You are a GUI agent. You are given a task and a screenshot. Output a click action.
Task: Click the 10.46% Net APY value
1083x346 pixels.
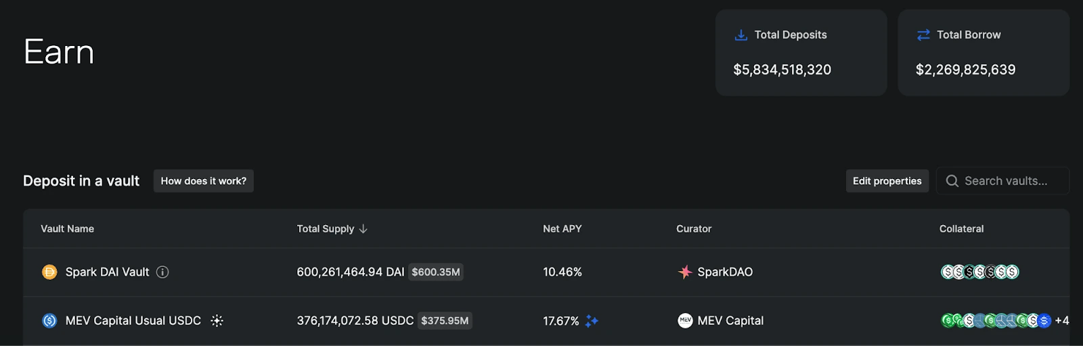click(x=562, y=272)
